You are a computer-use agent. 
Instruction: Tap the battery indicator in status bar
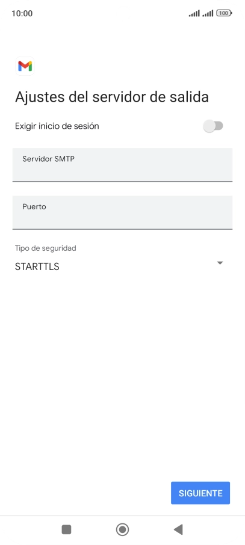(x=224, y=13)
